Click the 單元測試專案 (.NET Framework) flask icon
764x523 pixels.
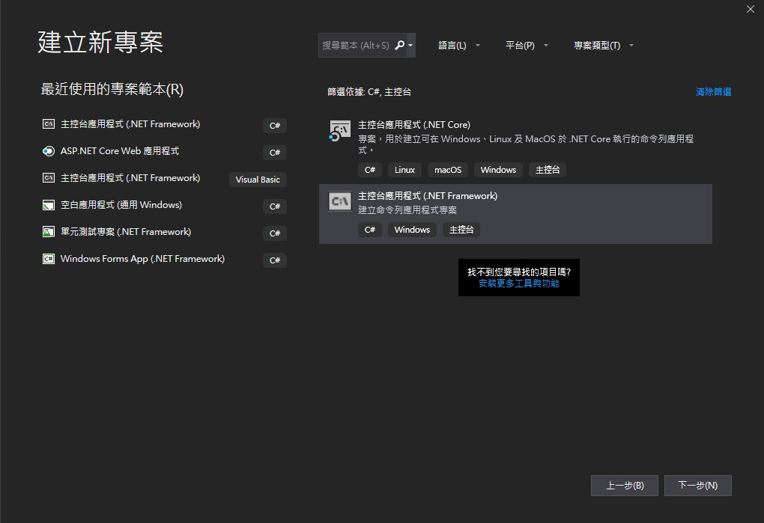48,232
